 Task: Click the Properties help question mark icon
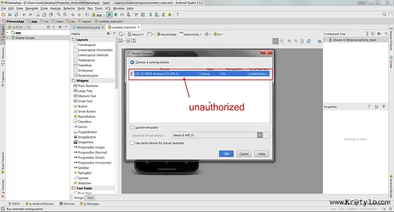(369, 106)
